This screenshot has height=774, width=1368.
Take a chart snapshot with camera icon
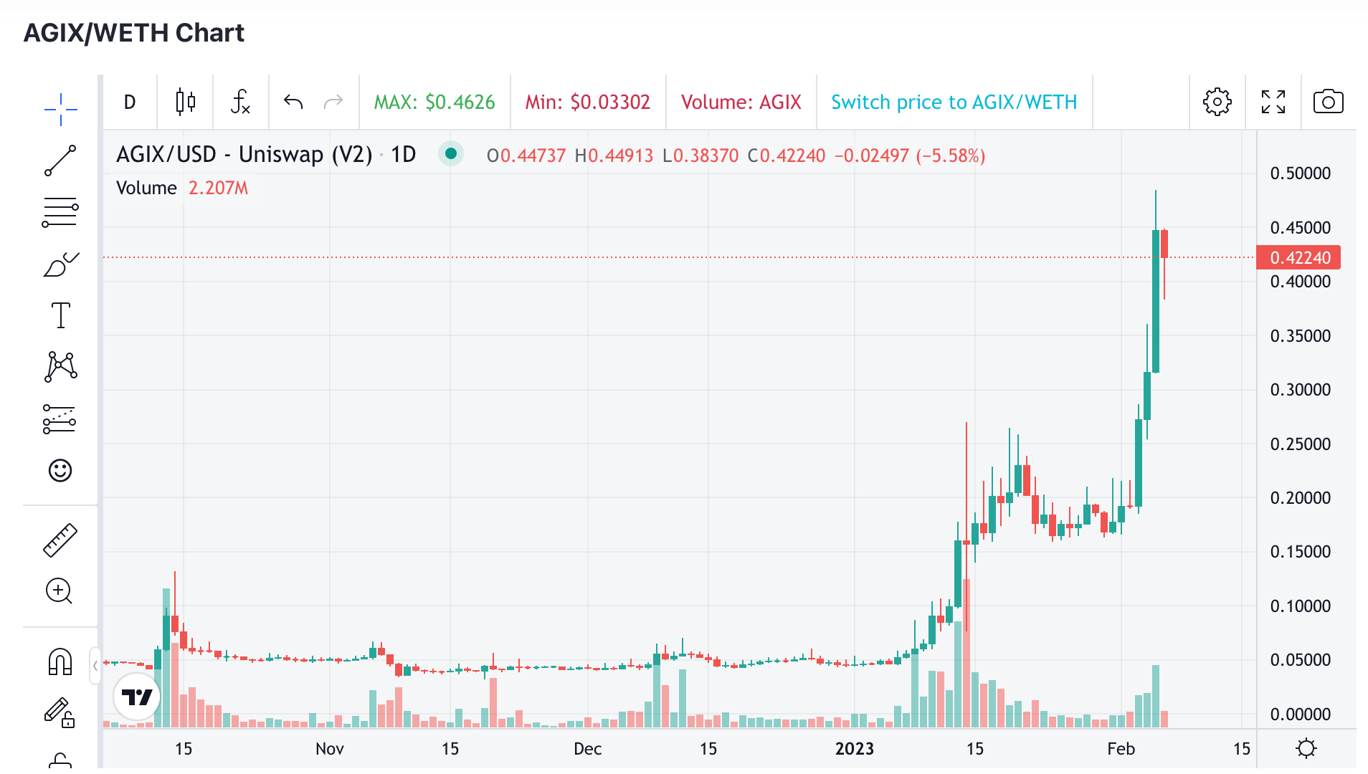coord(1329,102)
